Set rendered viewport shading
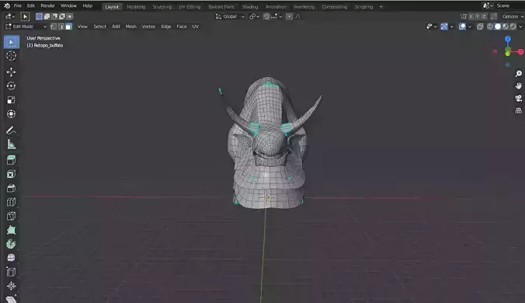Image resolution: width=525 pixels, height=303 pixels. tap(513, 26)
